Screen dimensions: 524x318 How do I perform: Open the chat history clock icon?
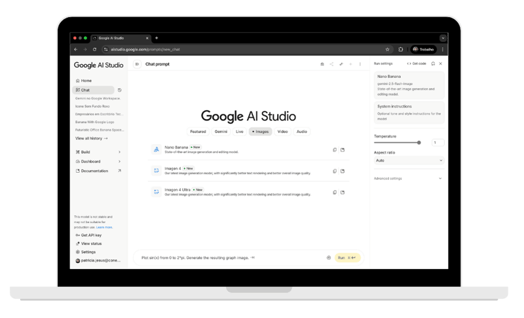pyautogui.click(x=120, y=90)
